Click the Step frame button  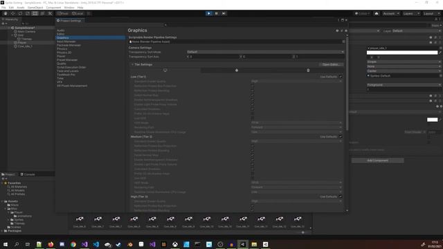tap(224, 13)
